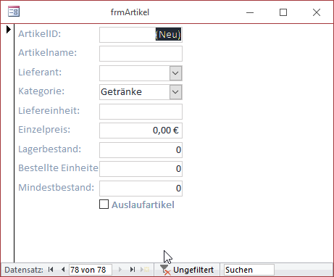
Task: Click into the Liefereinheit text field
Action: 141,112
